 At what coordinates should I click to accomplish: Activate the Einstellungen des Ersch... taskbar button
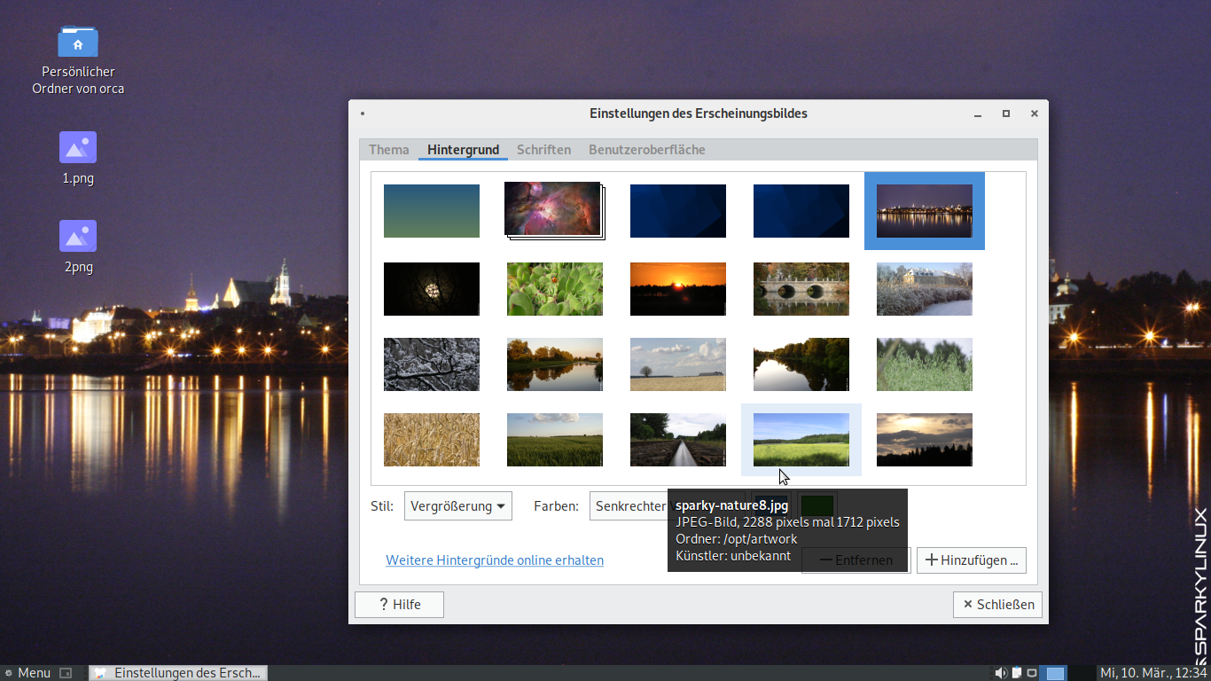(x=178, y=673)
